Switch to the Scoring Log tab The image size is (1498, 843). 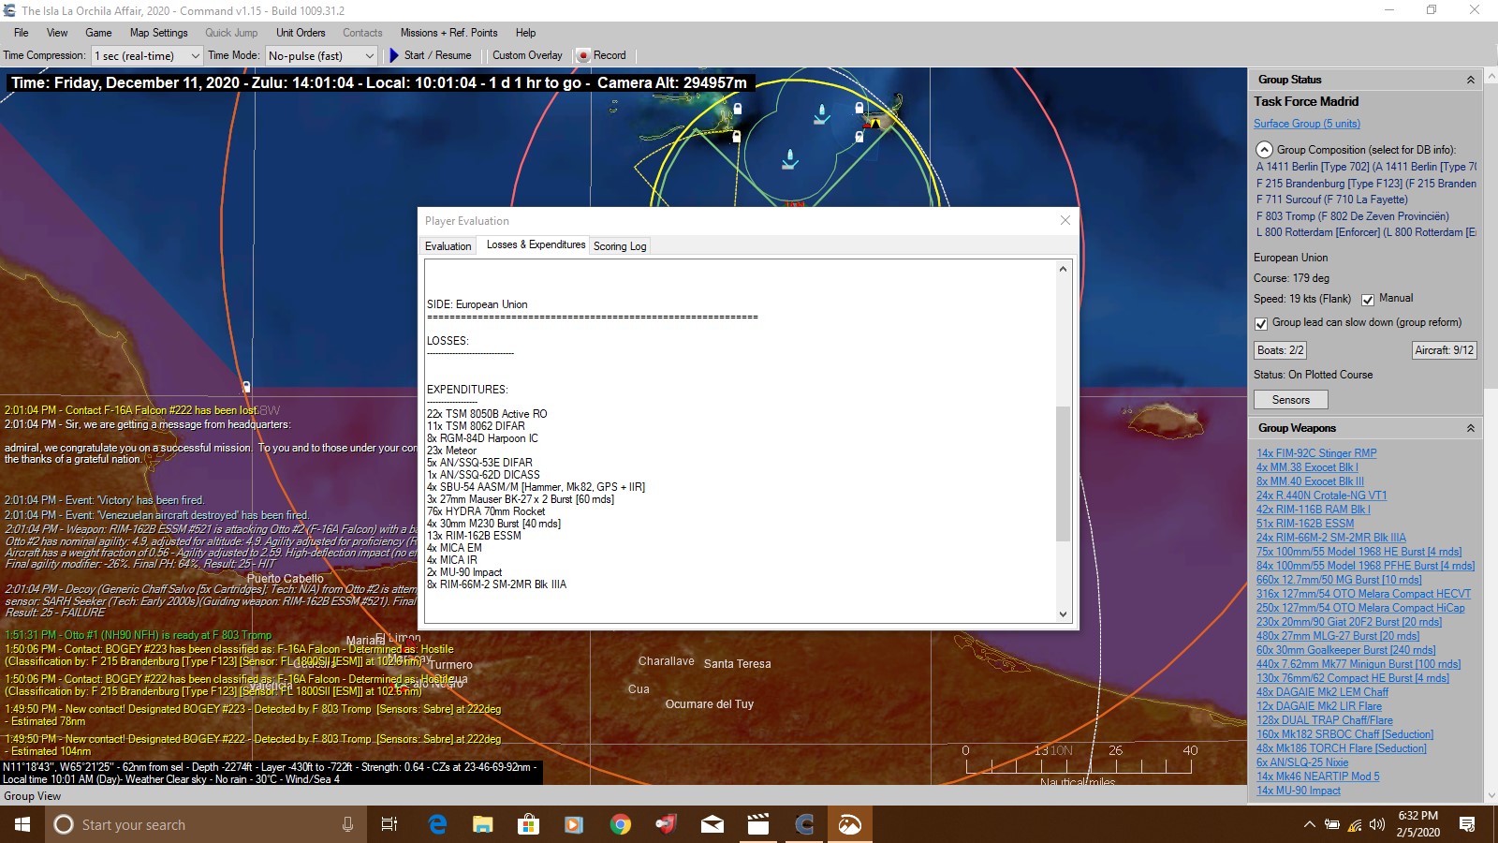pos(620,246)
